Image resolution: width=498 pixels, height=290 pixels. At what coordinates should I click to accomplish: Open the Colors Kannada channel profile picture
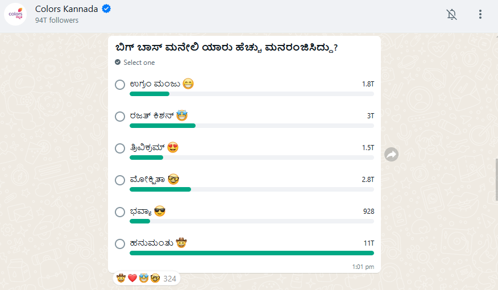click(x=16, y=14)
